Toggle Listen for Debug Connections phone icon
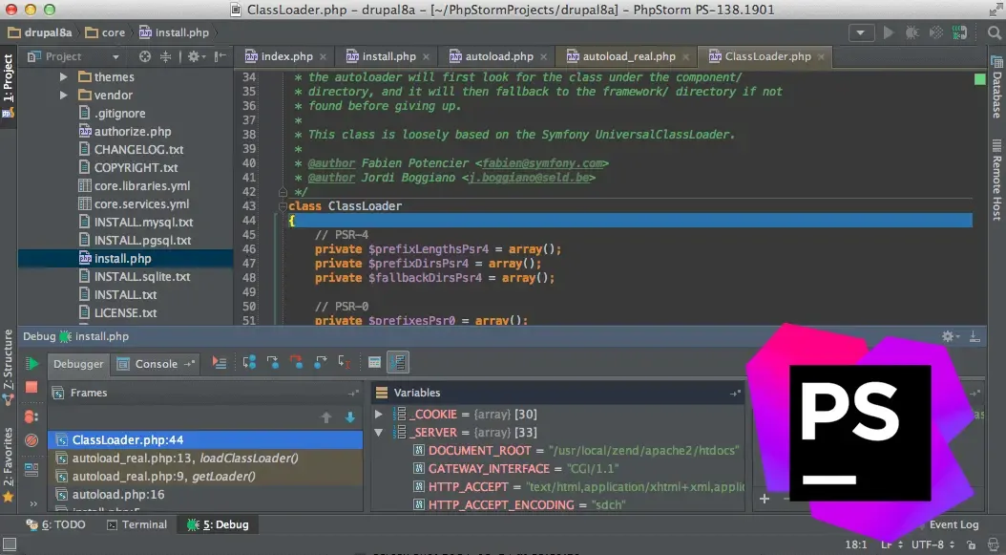Image resolution: width=1006 pixels, height=555 pixels. 960,32
